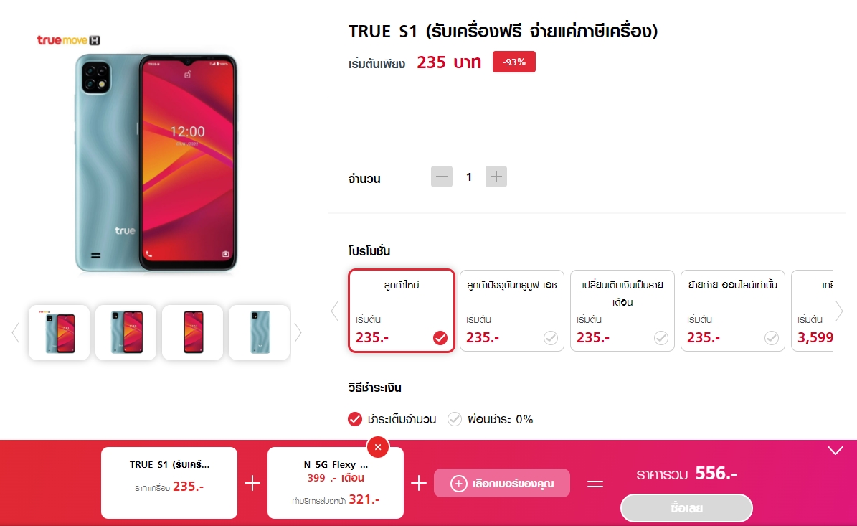Choose ผ่อนชำระ 0% installment option
The image size is (857, 526).
coord(491,419)
